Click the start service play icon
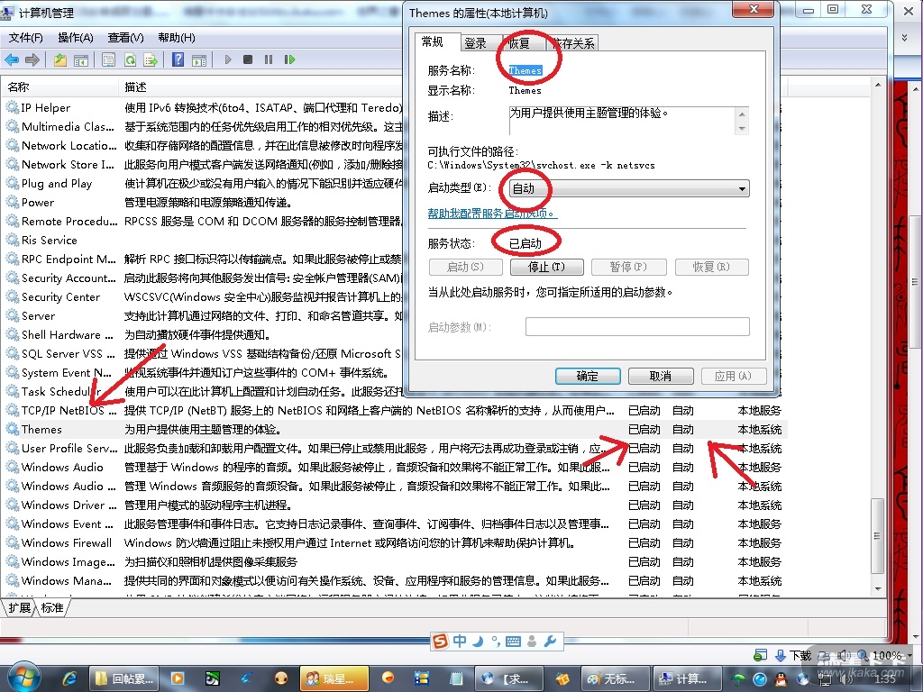This screenshot has height=692, width=923. pyautogui.click(x=228, y=59)
